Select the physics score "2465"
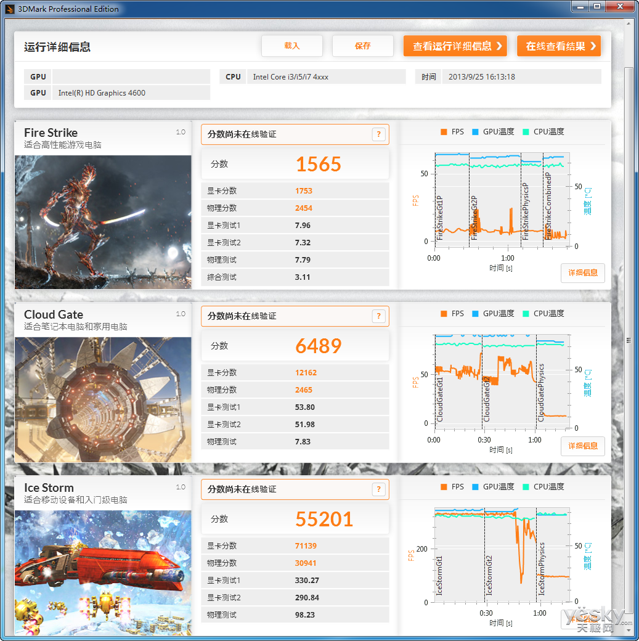639x641 pixels. coord(304,390)
